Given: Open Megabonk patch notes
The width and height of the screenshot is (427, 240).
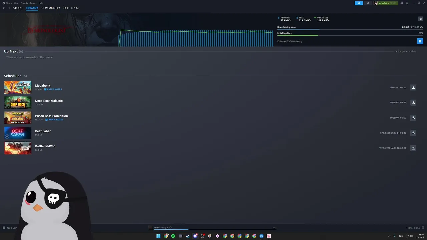Looking at the screenshot, I should coord(53,89).
